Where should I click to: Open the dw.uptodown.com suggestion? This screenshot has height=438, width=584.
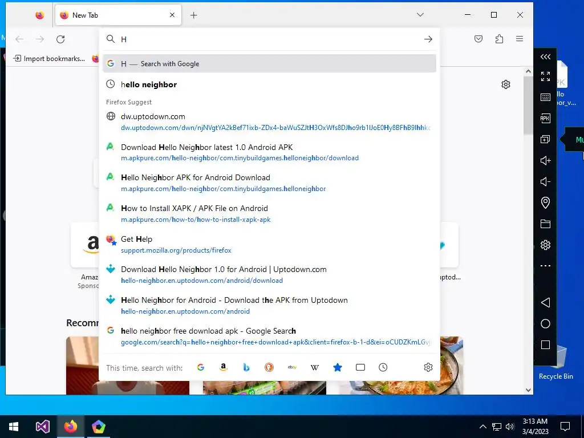point(269,122)
